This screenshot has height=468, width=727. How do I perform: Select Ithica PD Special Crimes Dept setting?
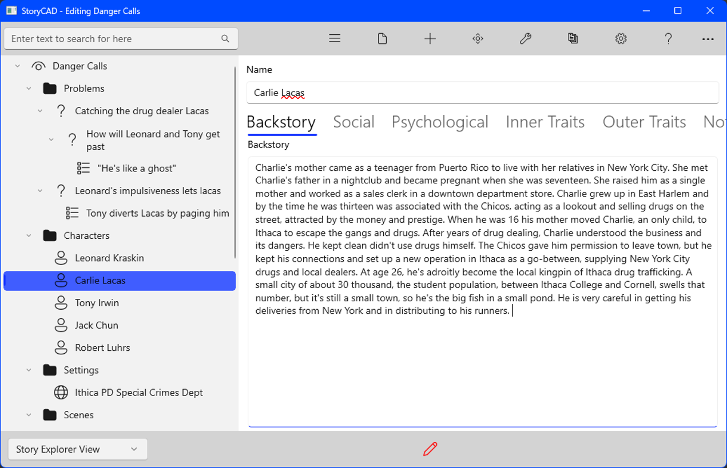point(138,393)
